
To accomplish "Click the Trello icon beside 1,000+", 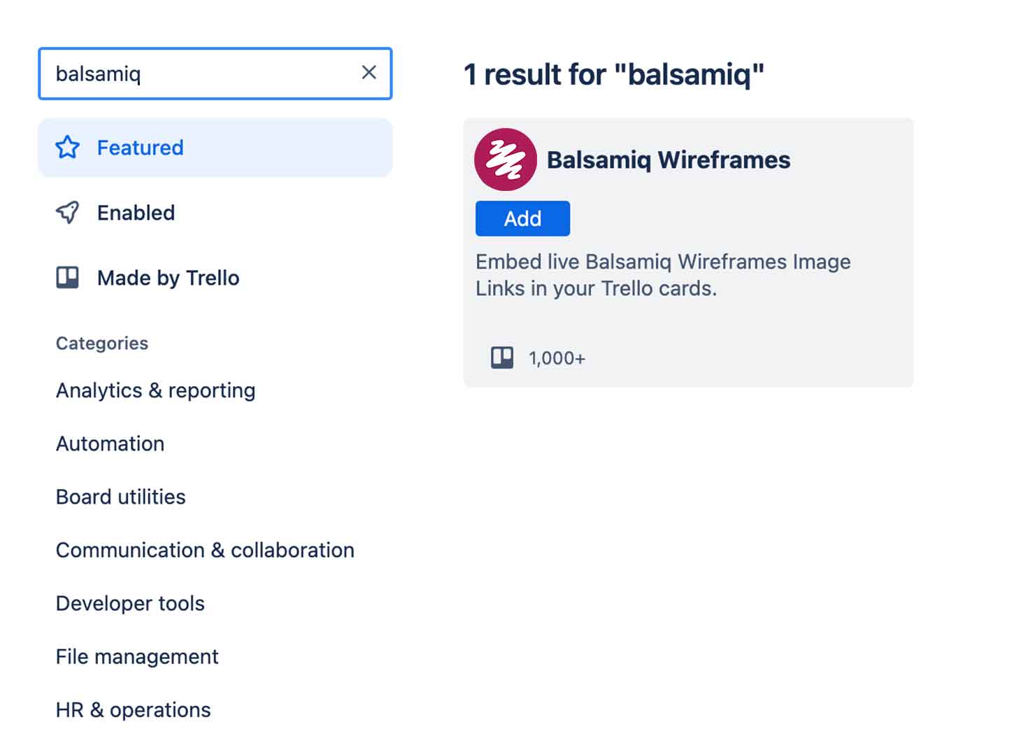I will [x=502, y=357].
